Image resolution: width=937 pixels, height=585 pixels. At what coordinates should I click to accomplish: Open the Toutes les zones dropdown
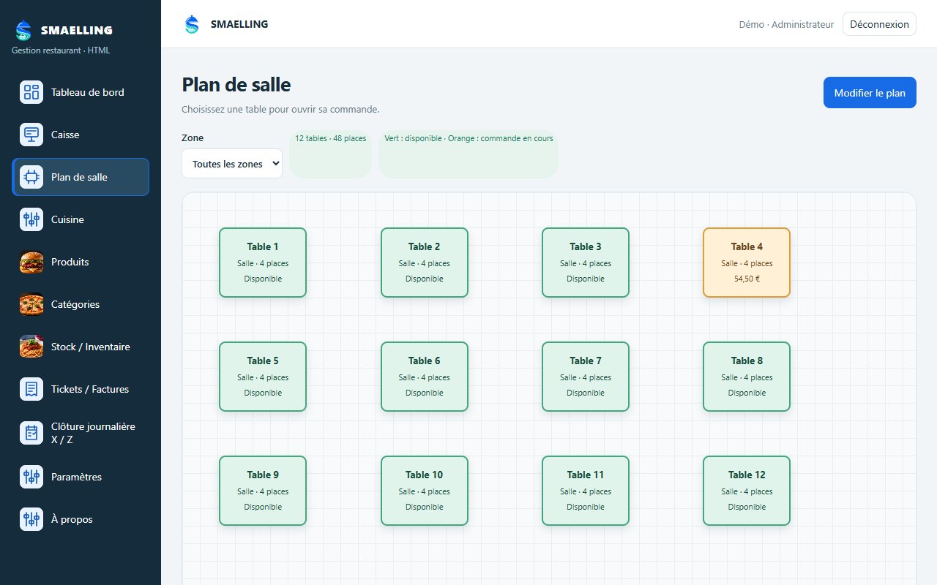point(232,164)
